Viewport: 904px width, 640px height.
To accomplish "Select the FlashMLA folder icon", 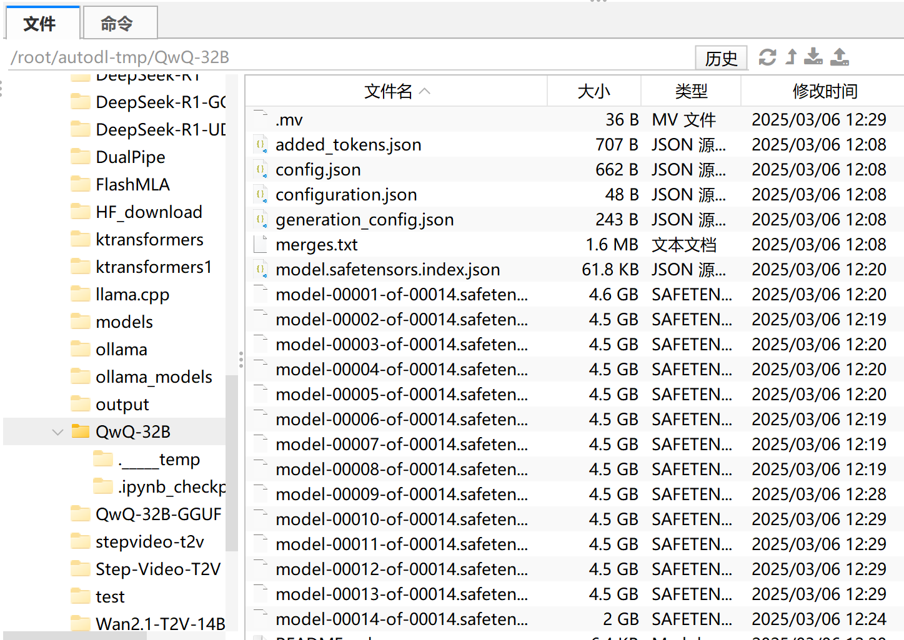I will click(x=81, y=184).
